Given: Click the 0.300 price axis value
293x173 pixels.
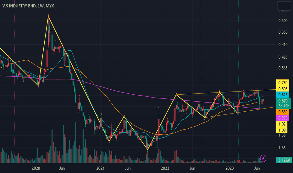Looking at the screenshot, I should [283, 20].
